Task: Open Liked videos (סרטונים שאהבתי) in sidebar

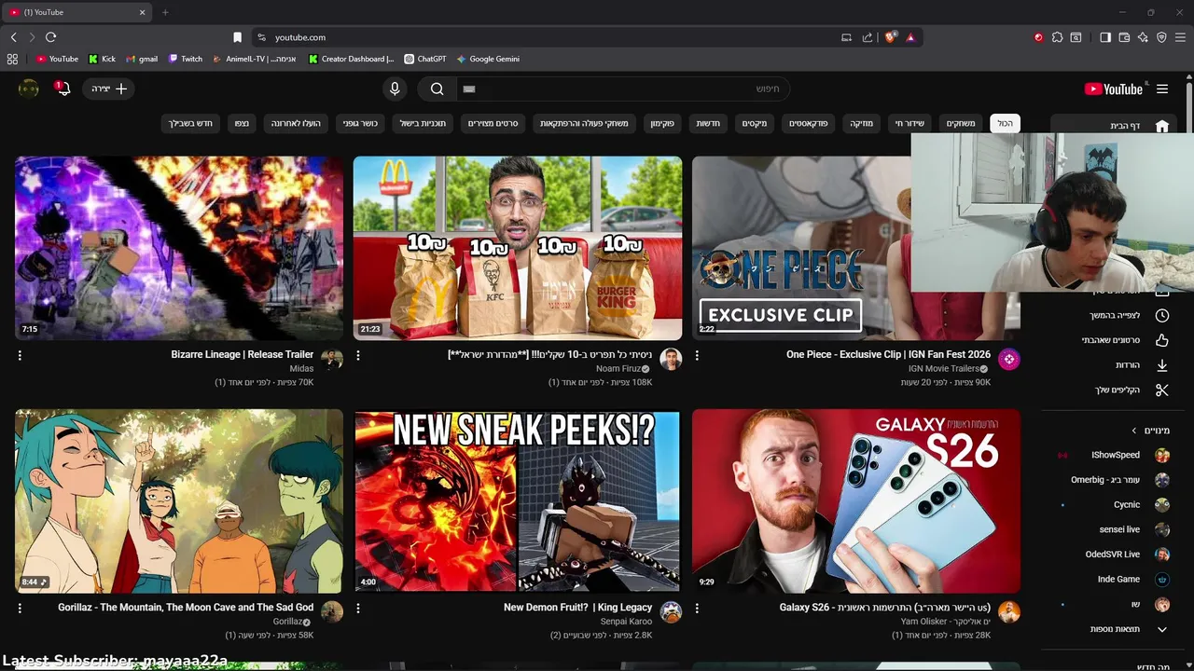Action: click(x=1114, y=340)
